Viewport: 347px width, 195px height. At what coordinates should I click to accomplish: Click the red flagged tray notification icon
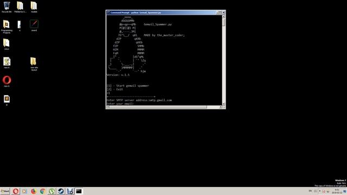(324, 191)
